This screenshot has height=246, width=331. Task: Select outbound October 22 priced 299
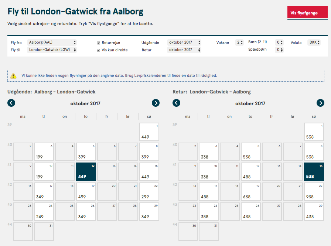coord(149,192)
